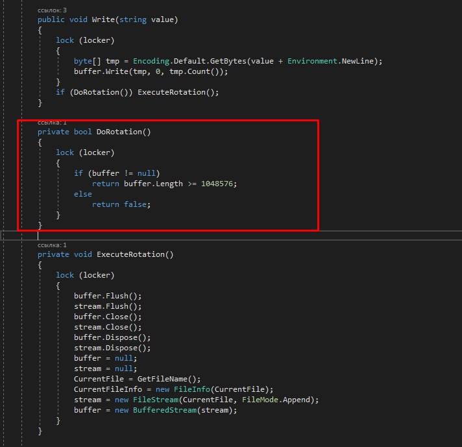The height and width of the screenshot is (447, 462).
Task: Click buffer.Length in the return statement
Action: pyautogui.click(x=153, y=184)
